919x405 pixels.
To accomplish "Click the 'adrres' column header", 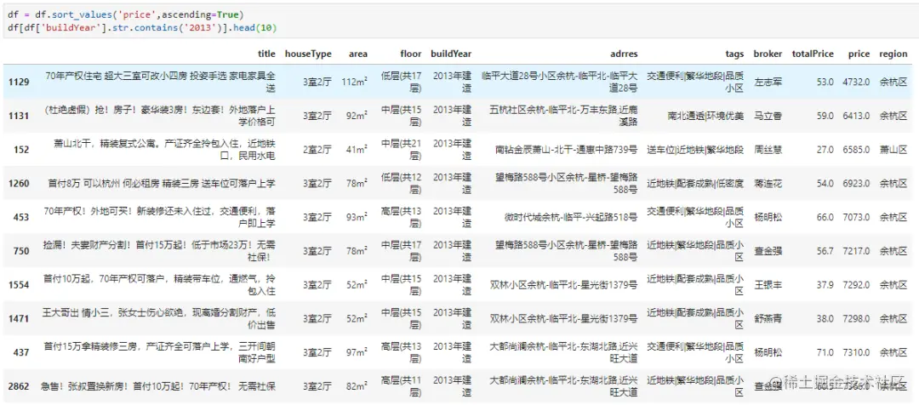I will [x=624, y=54].
